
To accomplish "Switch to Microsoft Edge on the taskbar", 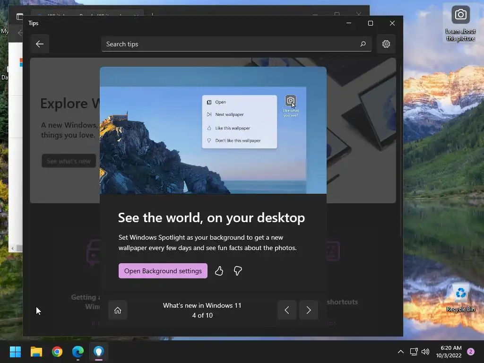I will 78,352.
